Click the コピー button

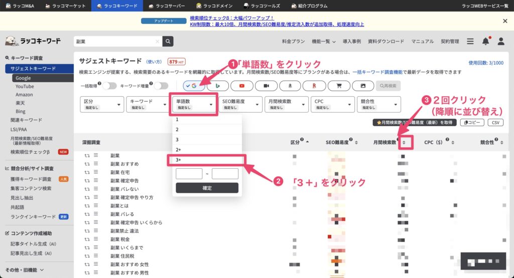(472, 122)
